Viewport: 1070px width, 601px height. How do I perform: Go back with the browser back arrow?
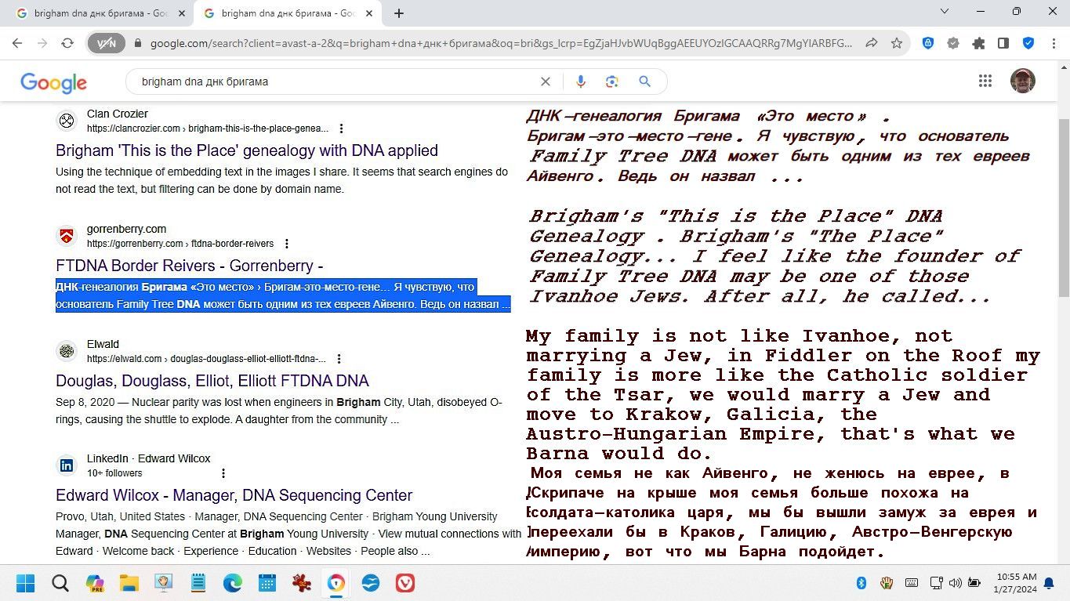click(x=18, y=44)
